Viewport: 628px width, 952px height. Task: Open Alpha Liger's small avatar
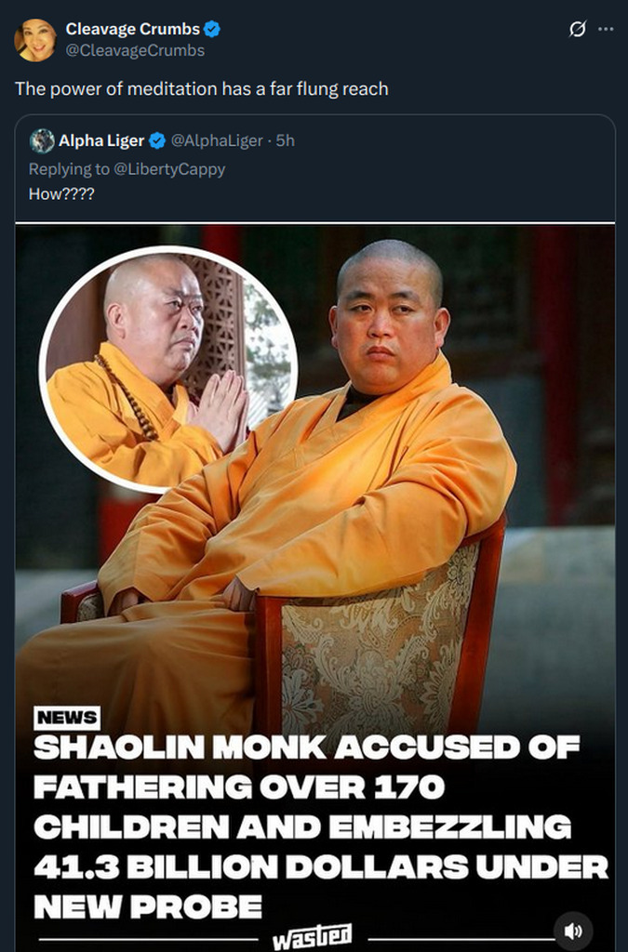click(42, 141)
